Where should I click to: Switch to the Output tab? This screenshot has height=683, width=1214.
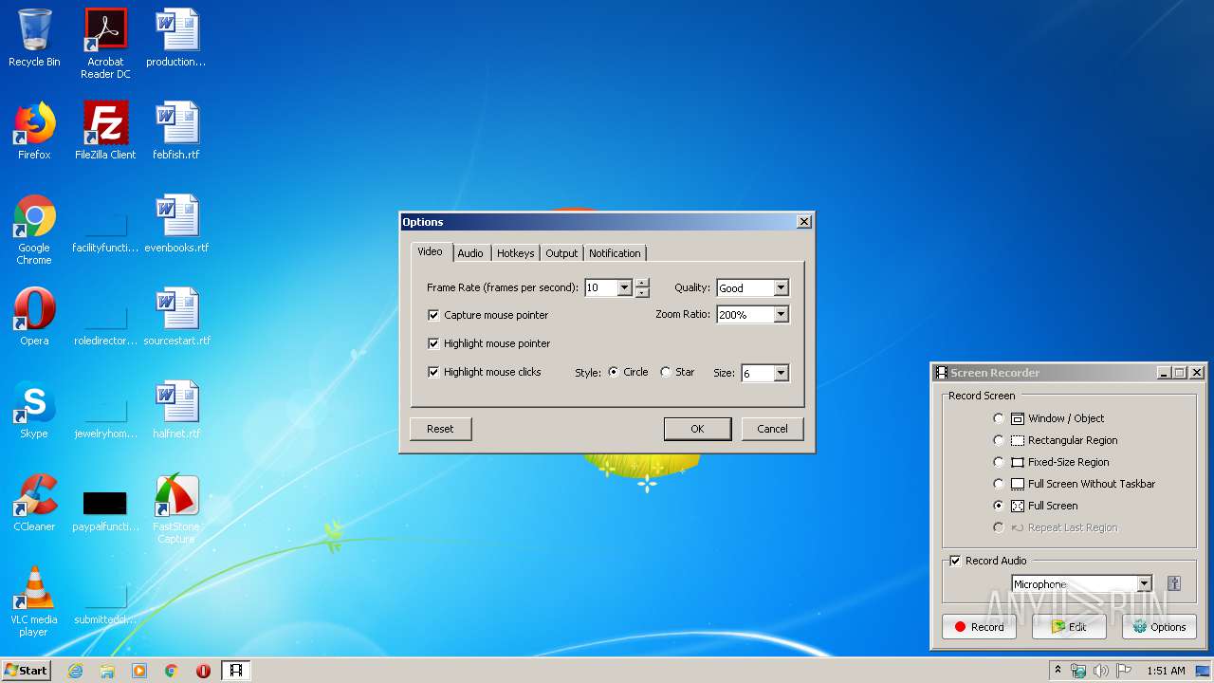(561, 253)
